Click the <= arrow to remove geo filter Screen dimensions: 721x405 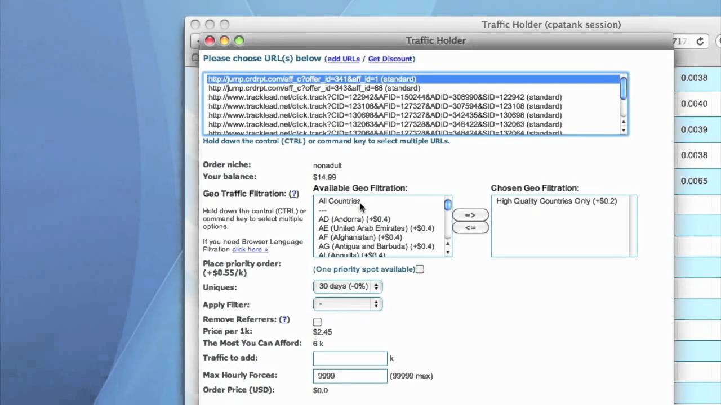470,227
